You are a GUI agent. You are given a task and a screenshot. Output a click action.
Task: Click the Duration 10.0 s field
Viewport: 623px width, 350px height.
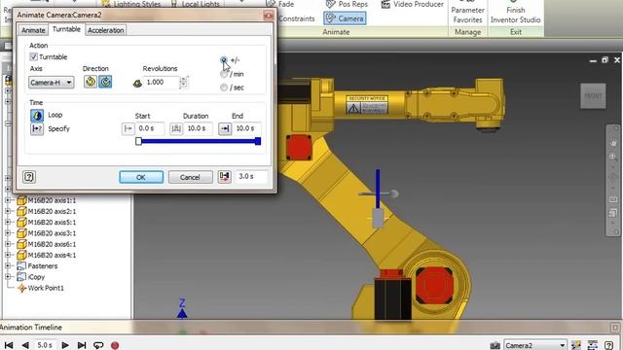[198, 128]
